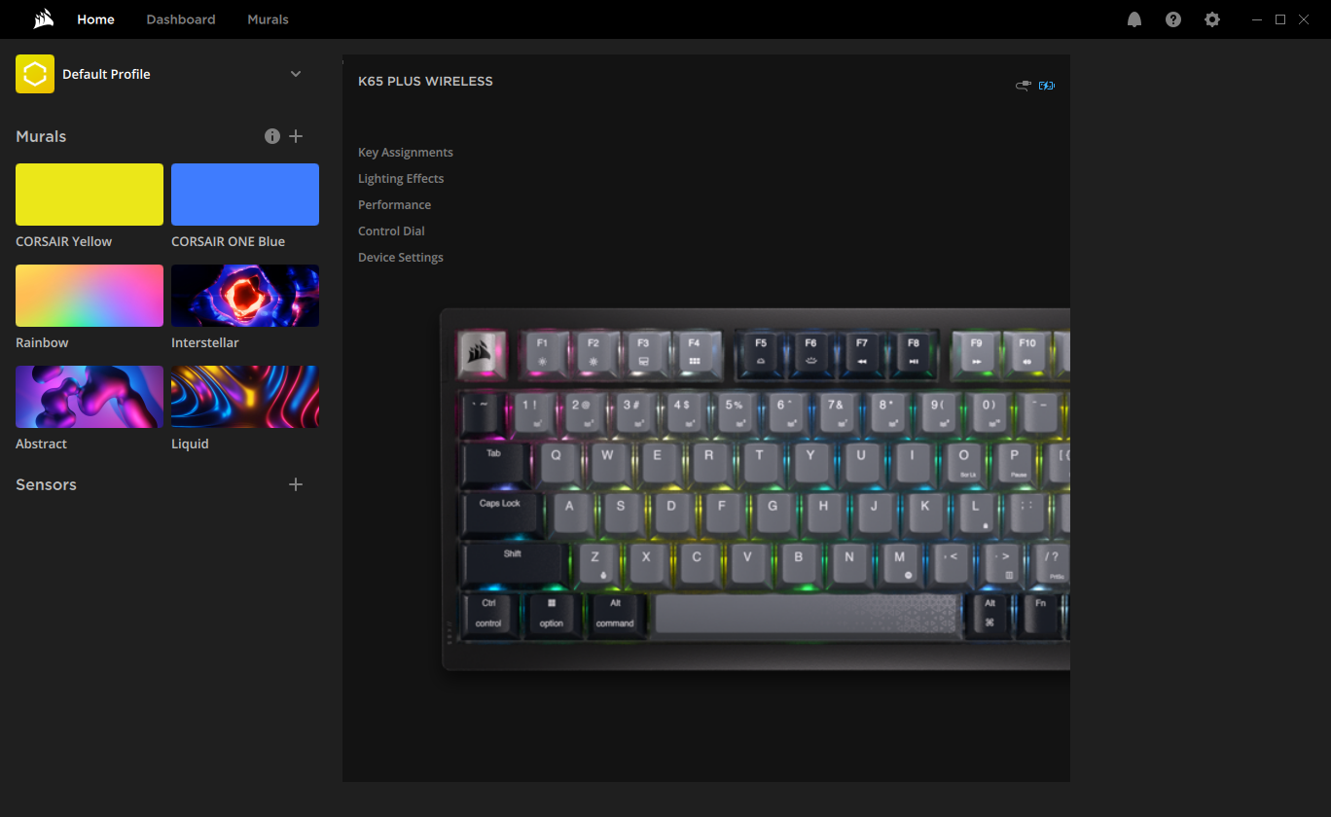
Task: Add a new sensor with plus
Action: (x=296, y=484)
